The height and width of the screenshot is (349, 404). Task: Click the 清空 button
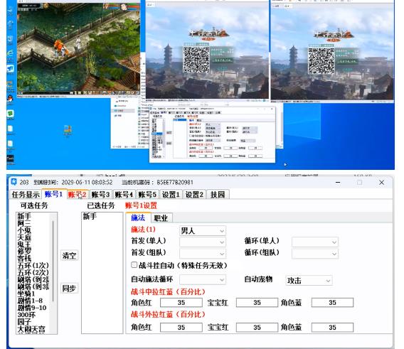[69, 256]
